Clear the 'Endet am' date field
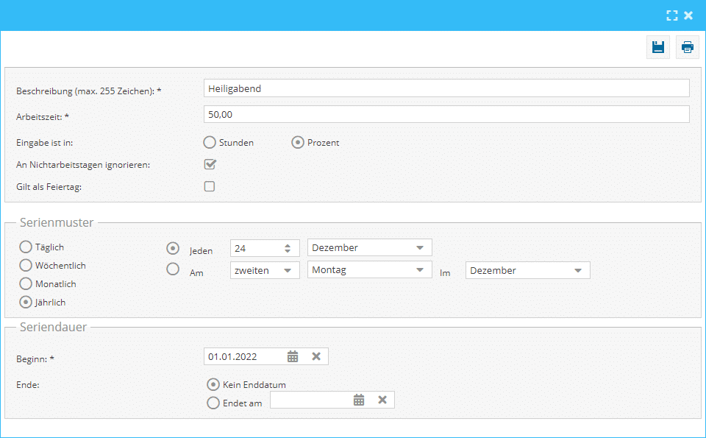 (x=382, y=400)
